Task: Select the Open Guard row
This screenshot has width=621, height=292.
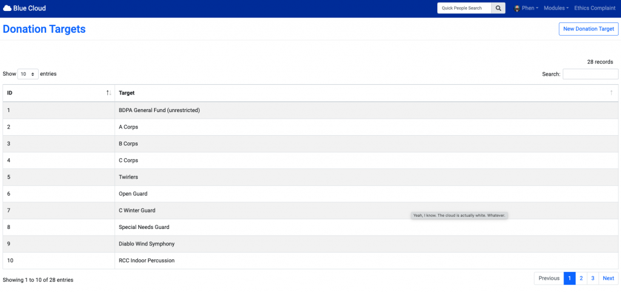Action: (310, 194)
